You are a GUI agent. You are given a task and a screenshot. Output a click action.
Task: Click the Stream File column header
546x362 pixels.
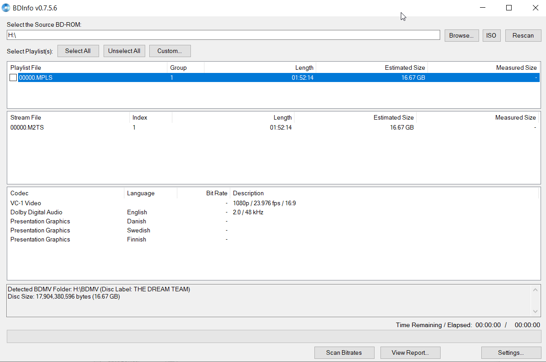[x=69, y=117]
